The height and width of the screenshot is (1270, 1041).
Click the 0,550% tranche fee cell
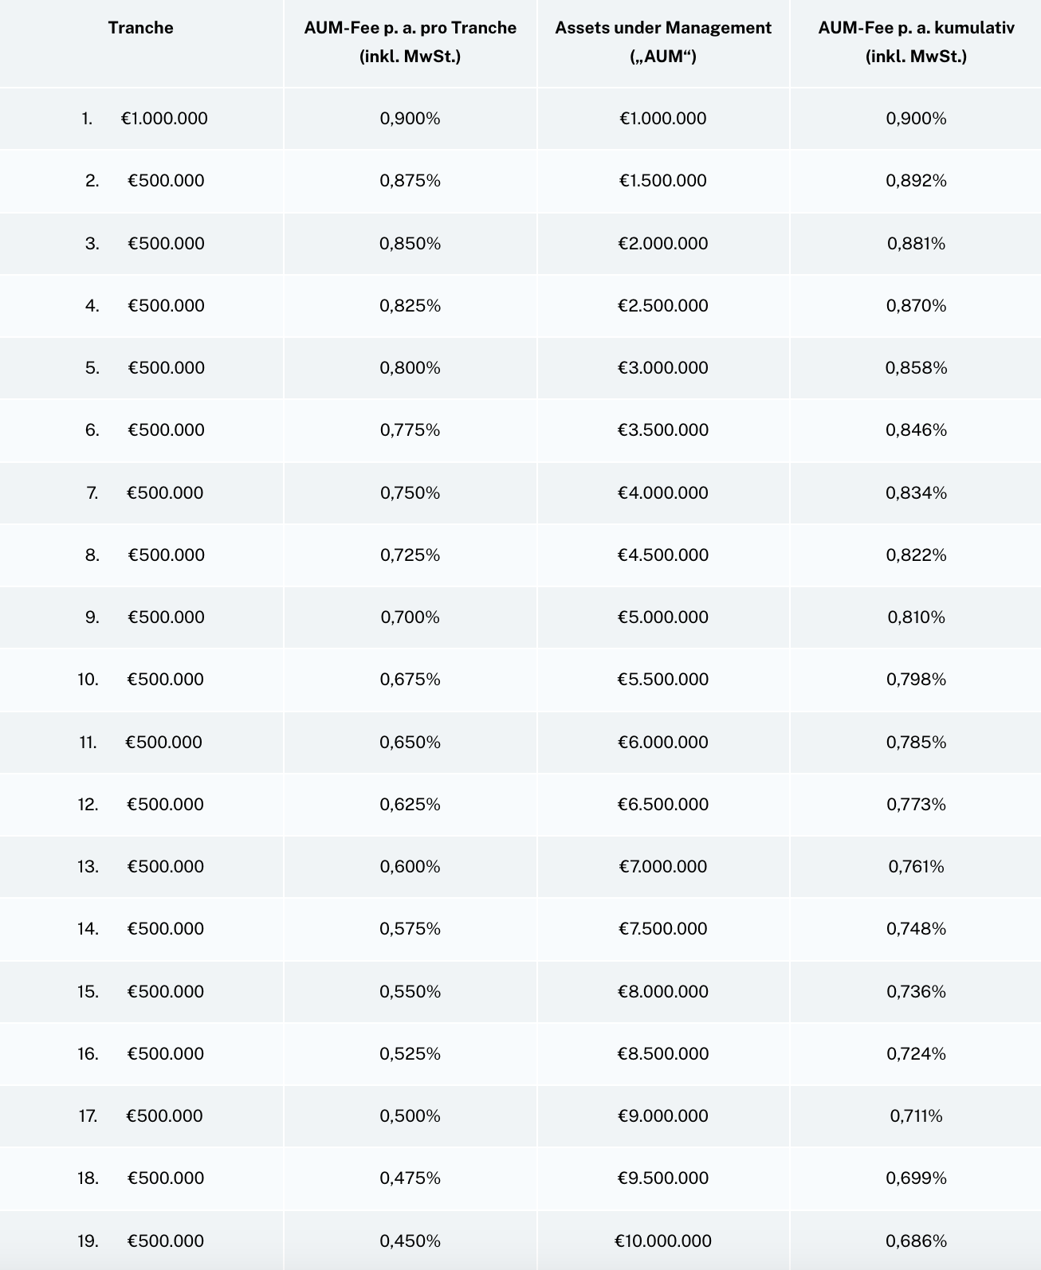click(411, 991)
